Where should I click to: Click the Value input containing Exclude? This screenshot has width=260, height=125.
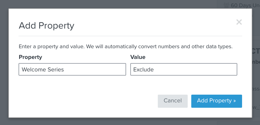[x=184, y=69]
